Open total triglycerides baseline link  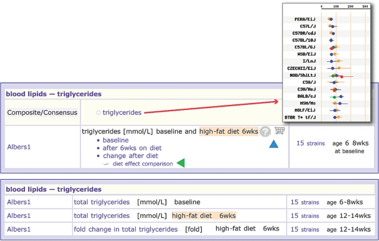point(102,202)
